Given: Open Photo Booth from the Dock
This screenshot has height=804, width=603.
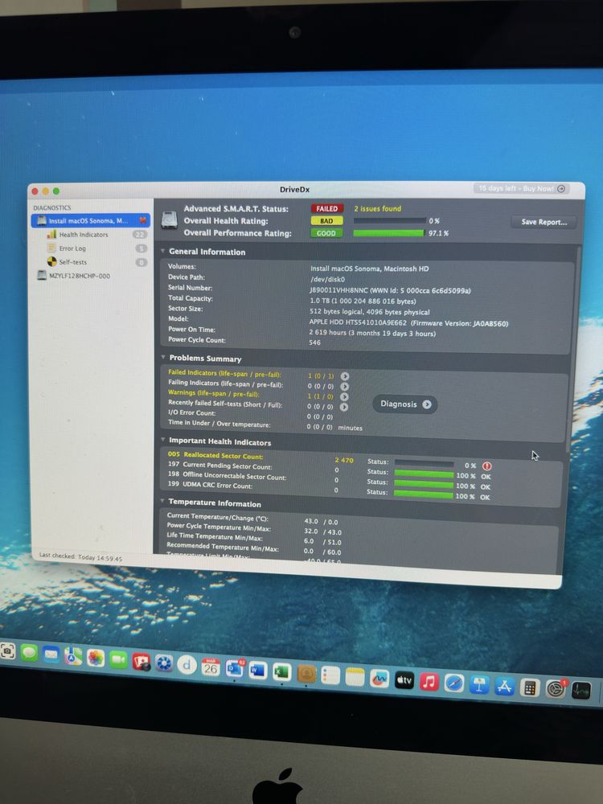Looking at the screenshot, I should pyautogui.click(x=141, y=662).
